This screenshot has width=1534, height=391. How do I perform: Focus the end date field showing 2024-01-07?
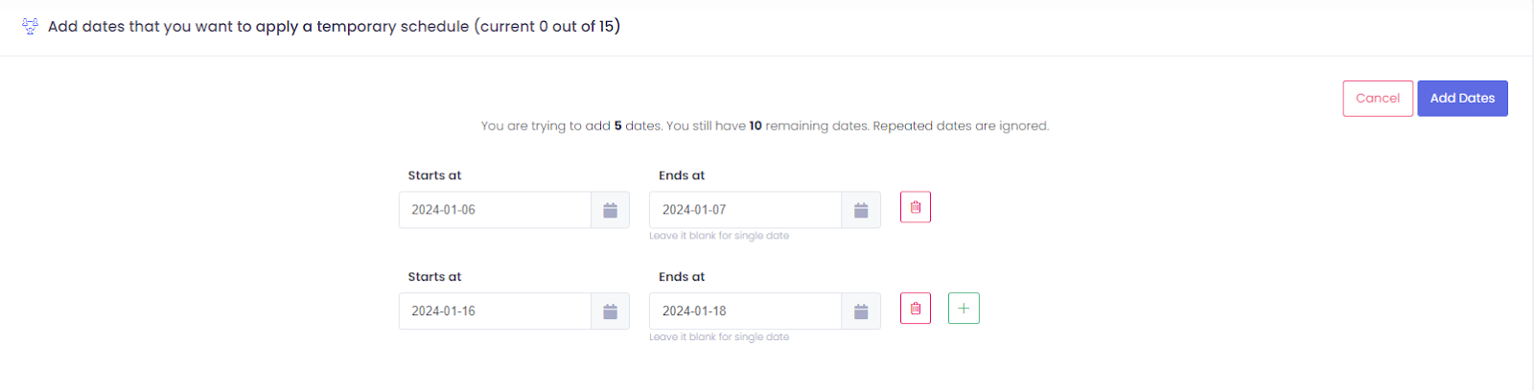745,210
